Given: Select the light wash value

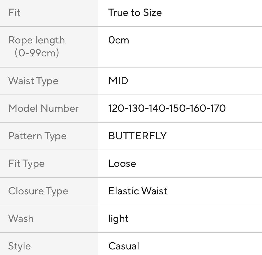Looking at the screenshot, I should pyautogui.click(x=119, y=218).
